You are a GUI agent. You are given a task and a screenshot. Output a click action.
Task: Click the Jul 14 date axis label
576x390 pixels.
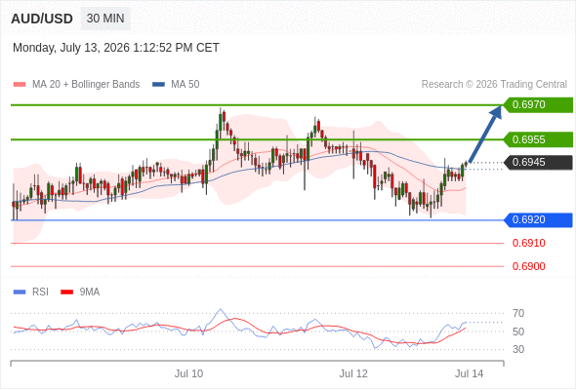click(470, 373)
